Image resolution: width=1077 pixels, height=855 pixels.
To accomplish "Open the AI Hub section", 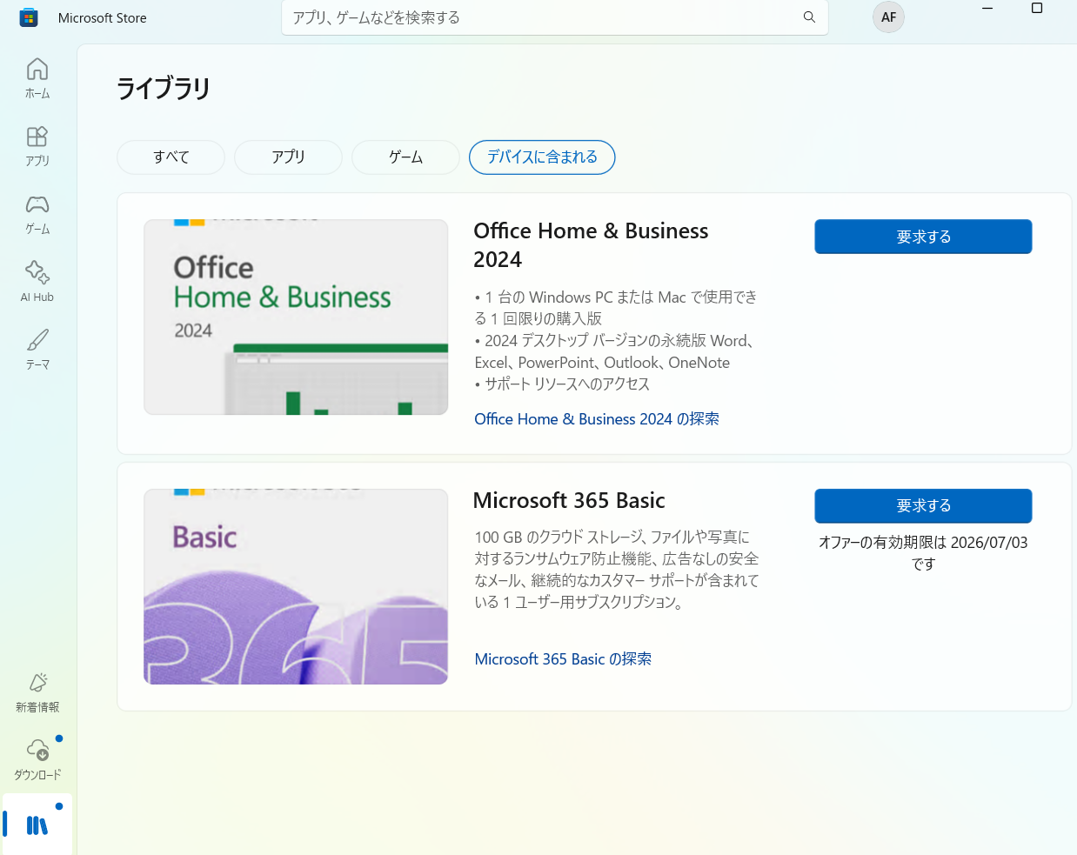I will pyautogui.click(x=37, y=278).
